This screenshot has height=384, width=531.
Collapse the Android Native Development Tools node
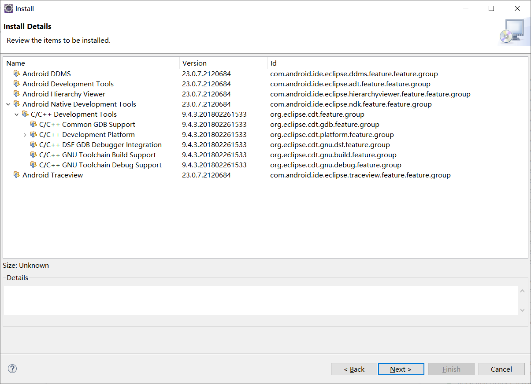[8, 104]
